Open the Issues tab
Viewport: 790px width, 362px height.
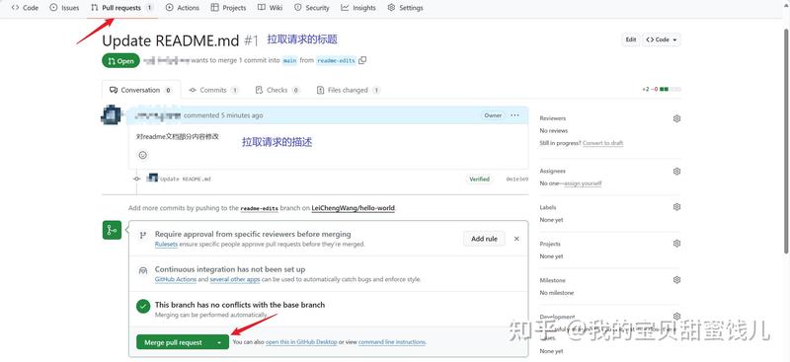(x=64, y=8)
